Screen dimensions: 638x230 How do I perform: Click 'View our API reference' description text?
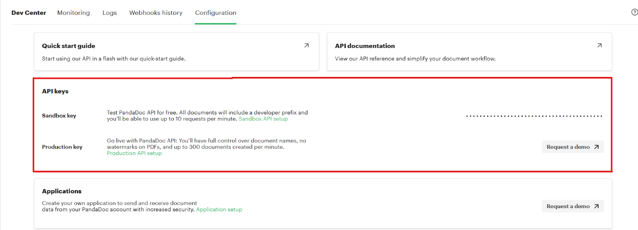pos(415,59)
